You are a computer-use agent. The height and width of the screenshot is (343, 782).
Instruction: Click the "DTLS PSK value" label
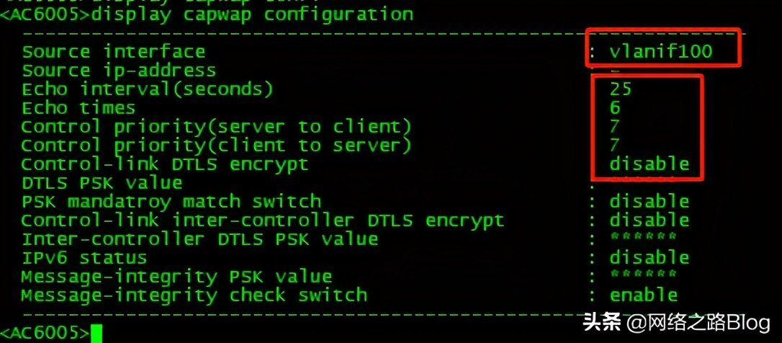tap(102, 183)
